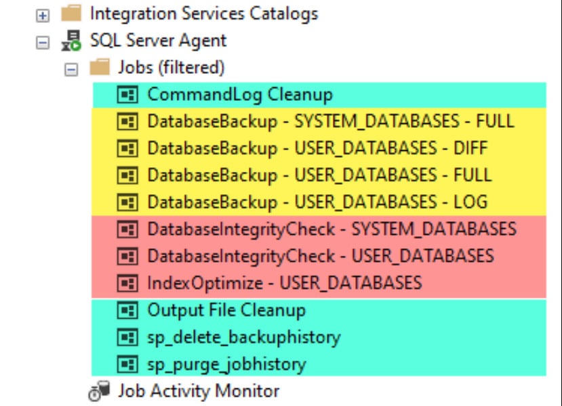Image resolution: width=562 pixels, height=406 pixels.
Task: Click the sp_purge_jobhistory job icon
Action: 127,364
